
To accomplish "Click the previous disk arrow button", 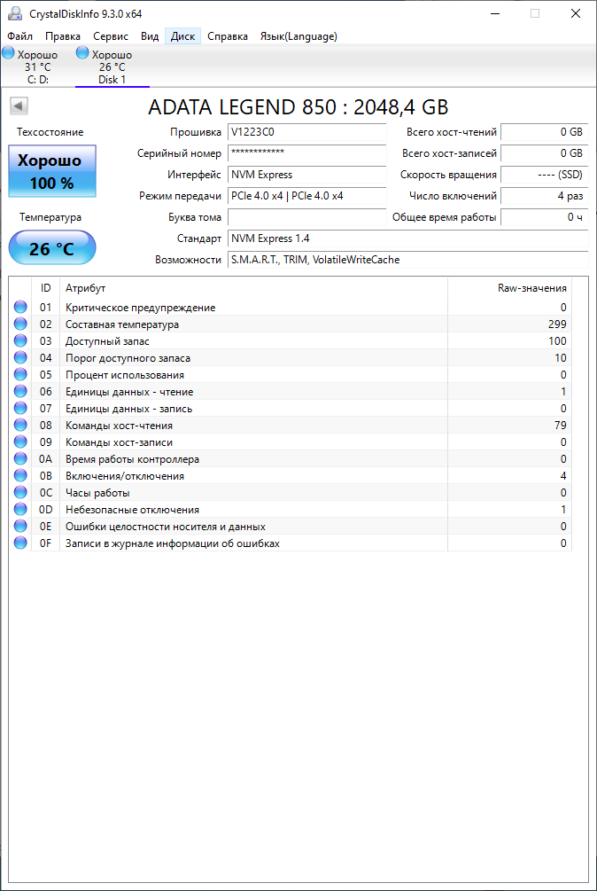I will click(x=19, y=106).
